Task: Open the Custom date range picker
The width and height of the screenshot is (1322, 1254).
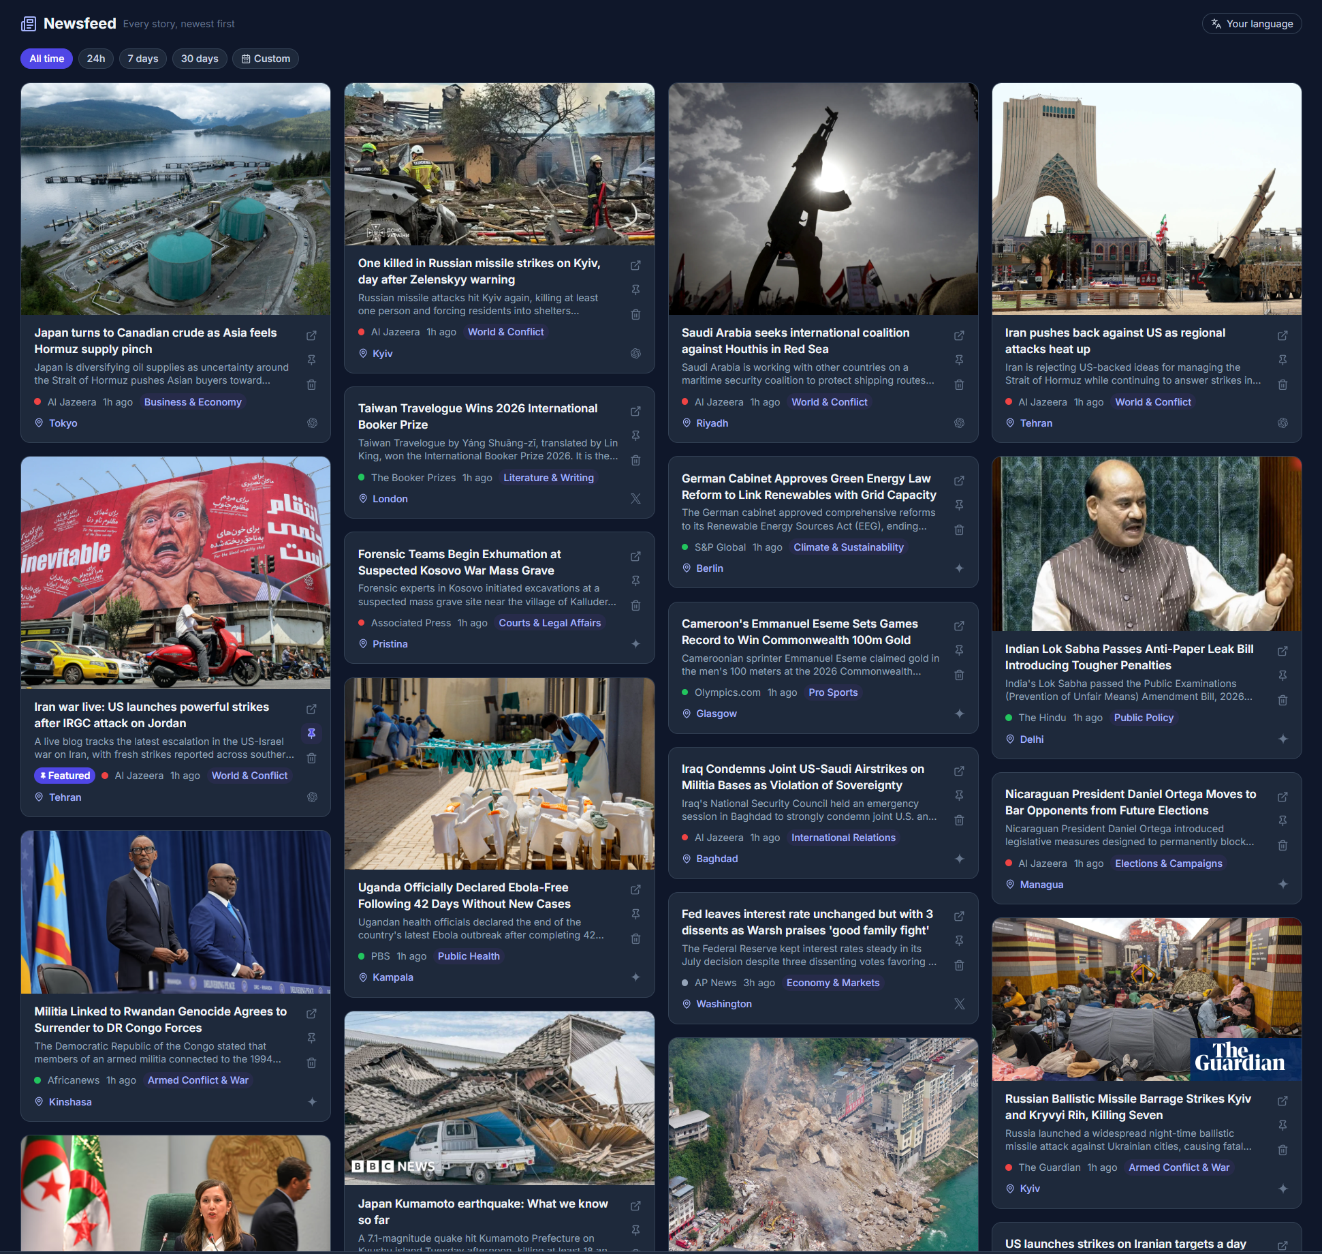Action: coord(266,59)
